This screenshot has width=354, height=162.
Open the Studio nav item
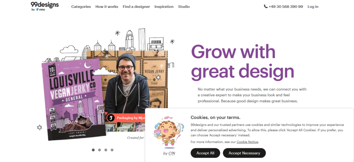(x=184, y=7)
